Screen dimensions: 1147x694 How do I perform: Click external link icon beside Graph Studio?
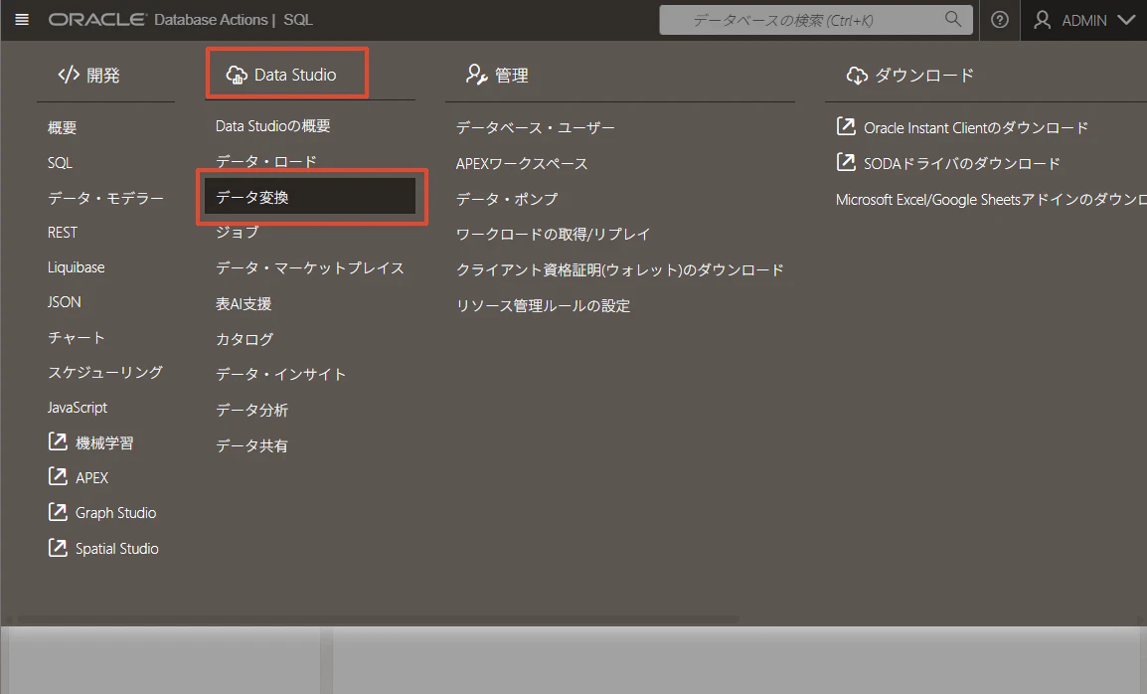58,512
